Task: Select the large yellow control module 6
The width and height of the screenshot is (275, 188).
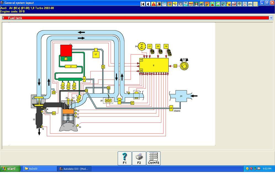Action: click(154, 65)
